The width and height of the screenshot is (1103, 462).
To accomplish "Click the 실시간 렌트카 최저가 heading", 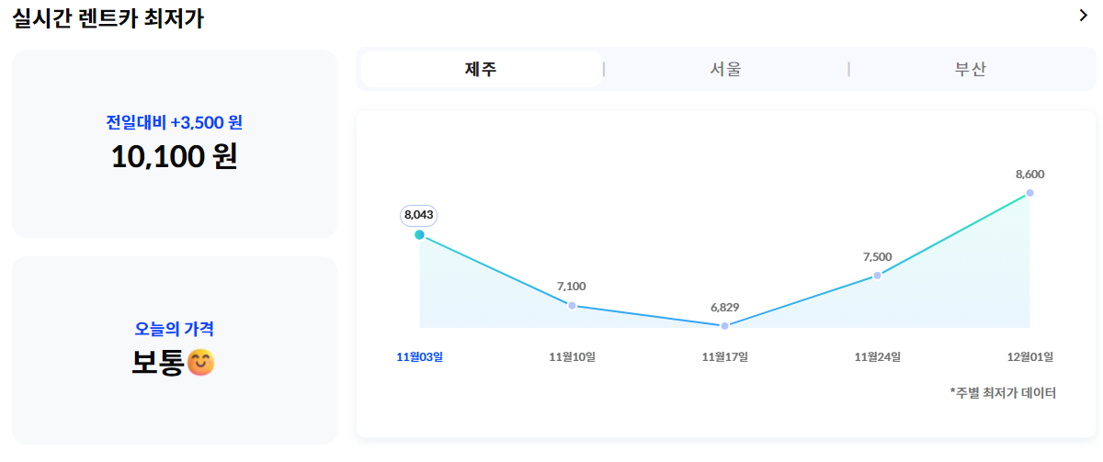I will click(108, 17).
